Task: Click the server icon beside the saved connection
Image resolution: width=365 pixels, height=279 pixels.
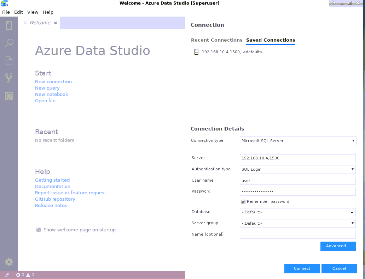Action: point(196,51)
